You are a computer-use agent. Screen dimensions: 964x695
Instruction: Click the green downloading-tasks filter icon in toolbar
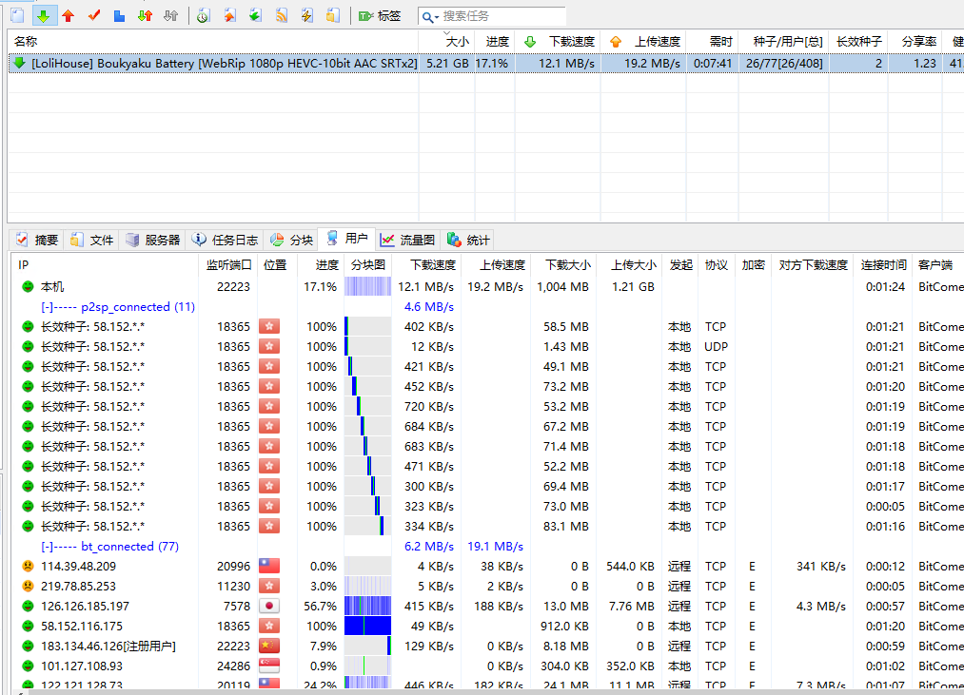(x=43, y=16)
